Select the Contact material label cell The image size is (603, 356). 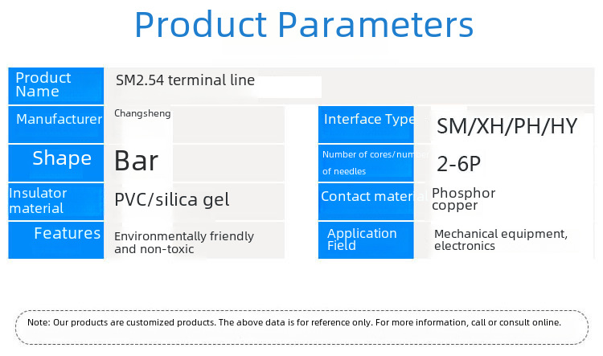(x=366, y=202)
